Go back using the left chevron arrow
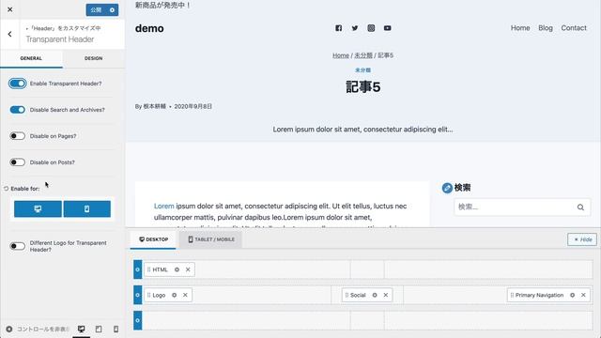Viewport: 601px width, 338px height. pos(10,34)
